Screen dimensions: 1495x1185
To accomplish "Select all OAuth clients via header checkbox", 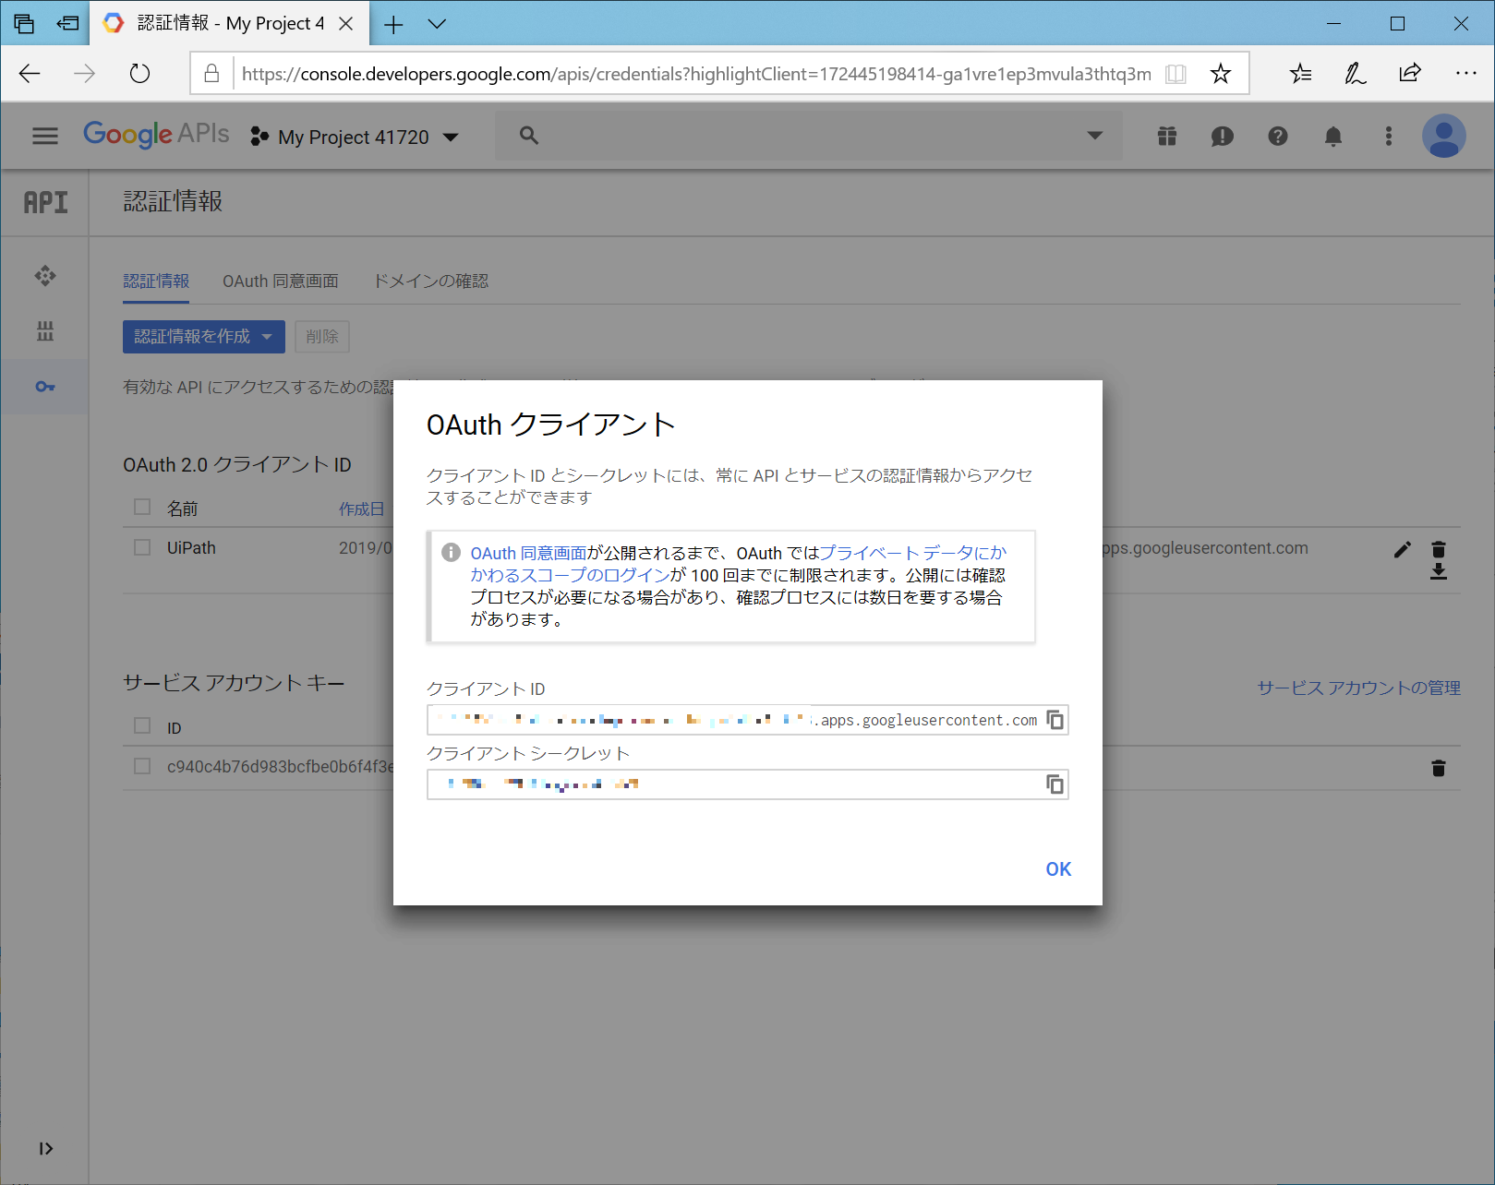I will pyautogui.click(x=141, y=507).
